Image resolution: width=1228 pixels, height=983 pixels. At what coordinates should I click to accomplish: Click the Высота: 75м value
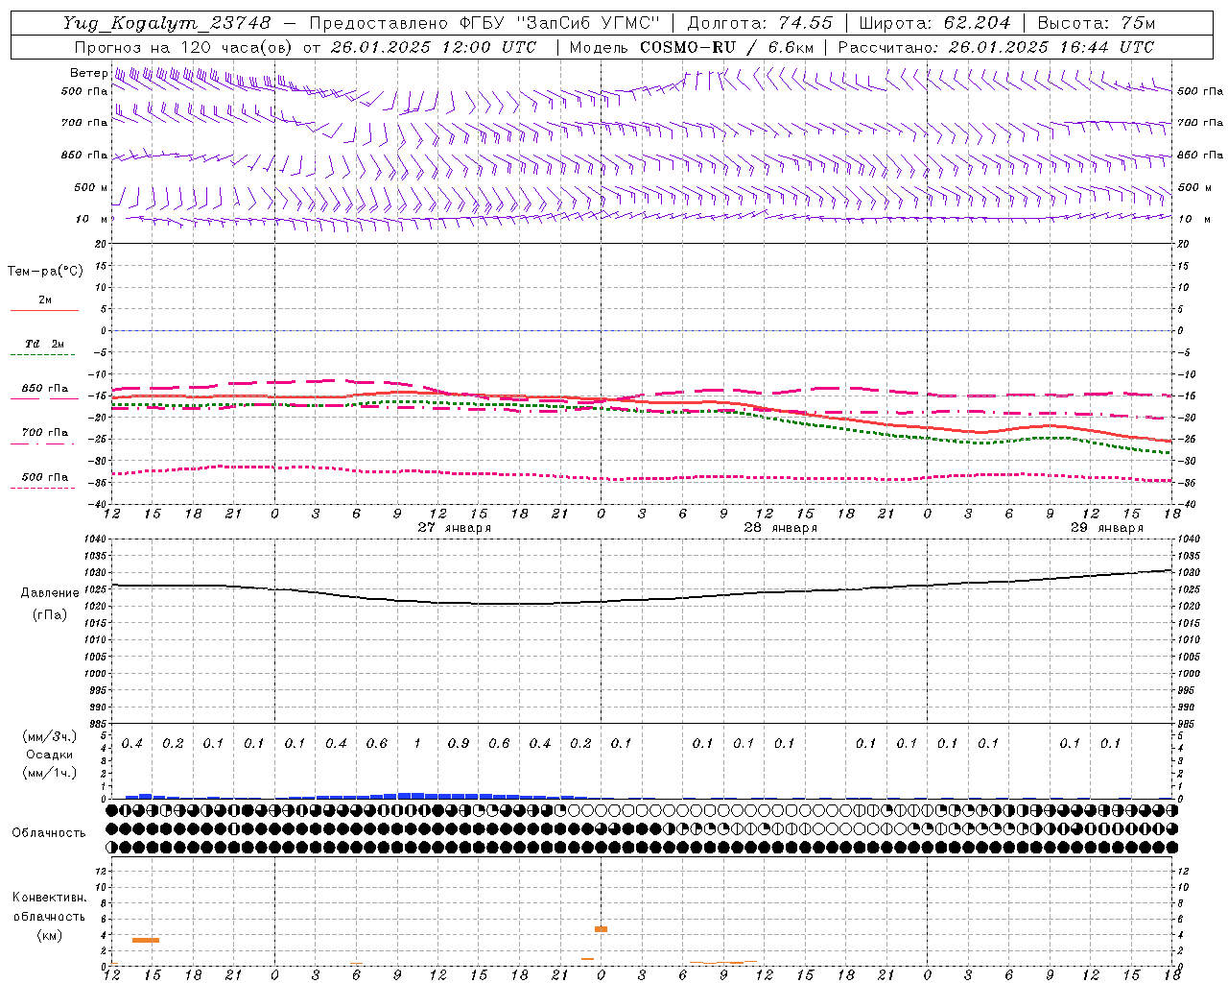1097,23
